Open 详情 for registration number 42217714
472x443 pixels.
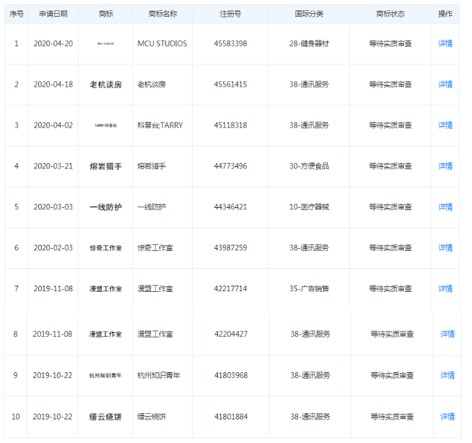coord(445,289)
